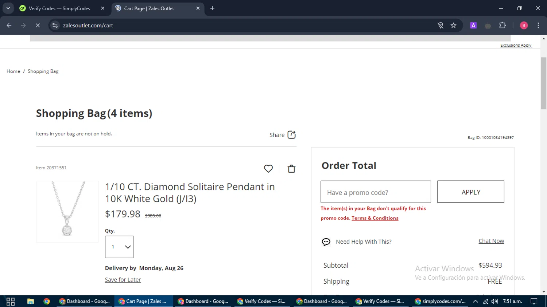The height and width of the screenshot is (307, 547).
Task: Click the Chat Now link
Action: [x=491, y=241]
